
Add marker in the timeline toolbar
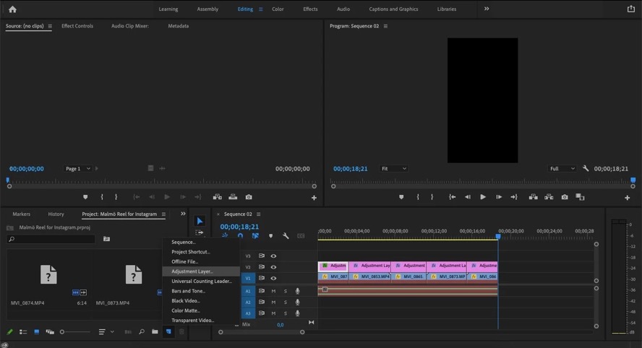[x=270, y=235]
